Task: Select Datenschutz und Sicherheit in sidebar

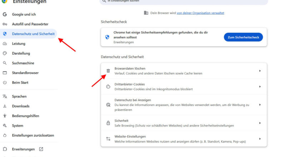Action: [x=29, y=34]
